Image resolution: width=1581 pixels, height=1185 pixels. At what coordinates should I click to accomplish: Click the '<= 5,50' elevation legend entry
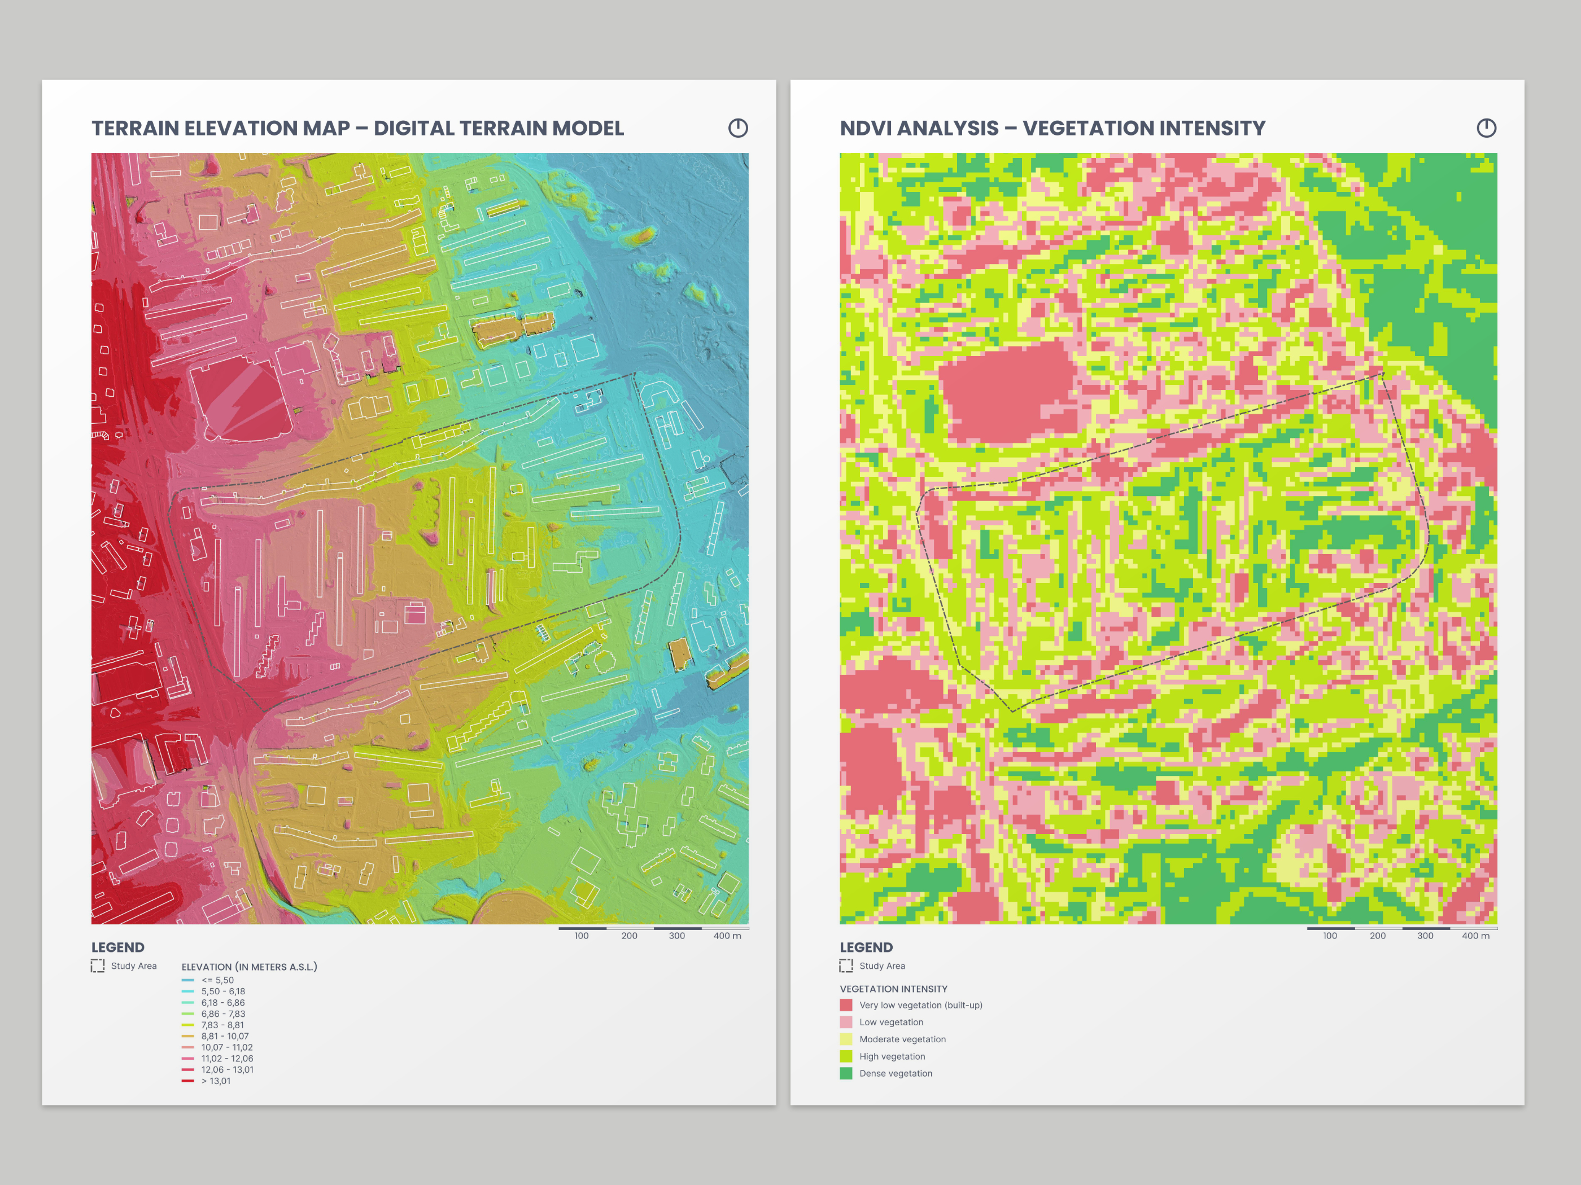(217, 980)
